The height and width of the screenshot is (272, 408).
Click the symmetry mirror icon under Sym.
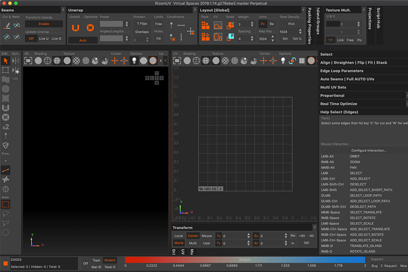15,61
